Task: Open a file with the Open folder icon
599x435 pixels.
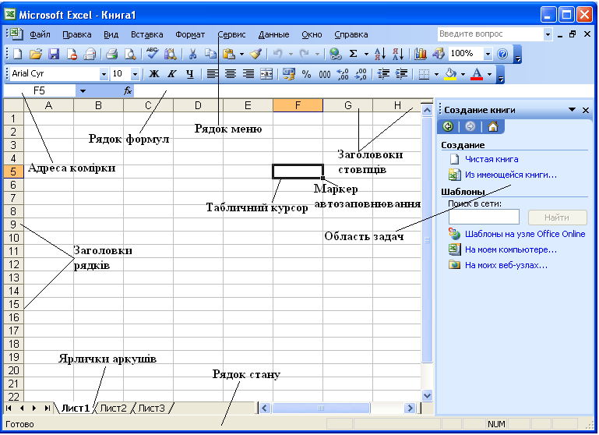Action: coord(36,54)
